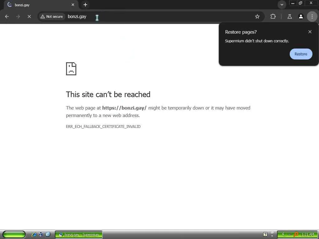
Task: Open the profile avatar icon
Action: coord(301,16)
